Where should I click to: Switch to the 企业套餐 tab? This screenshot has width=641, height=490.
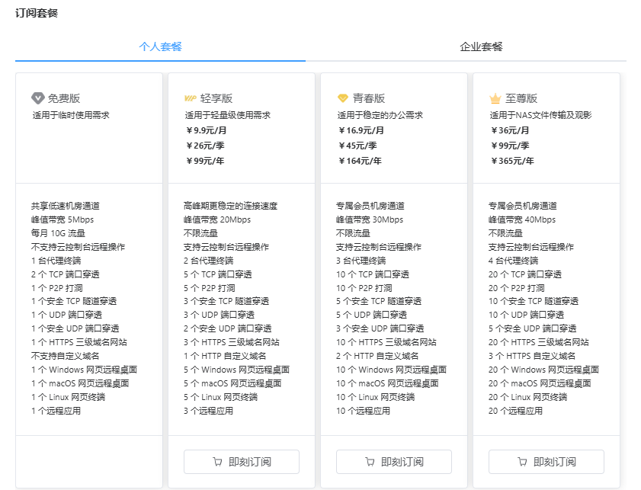[481, 46]
